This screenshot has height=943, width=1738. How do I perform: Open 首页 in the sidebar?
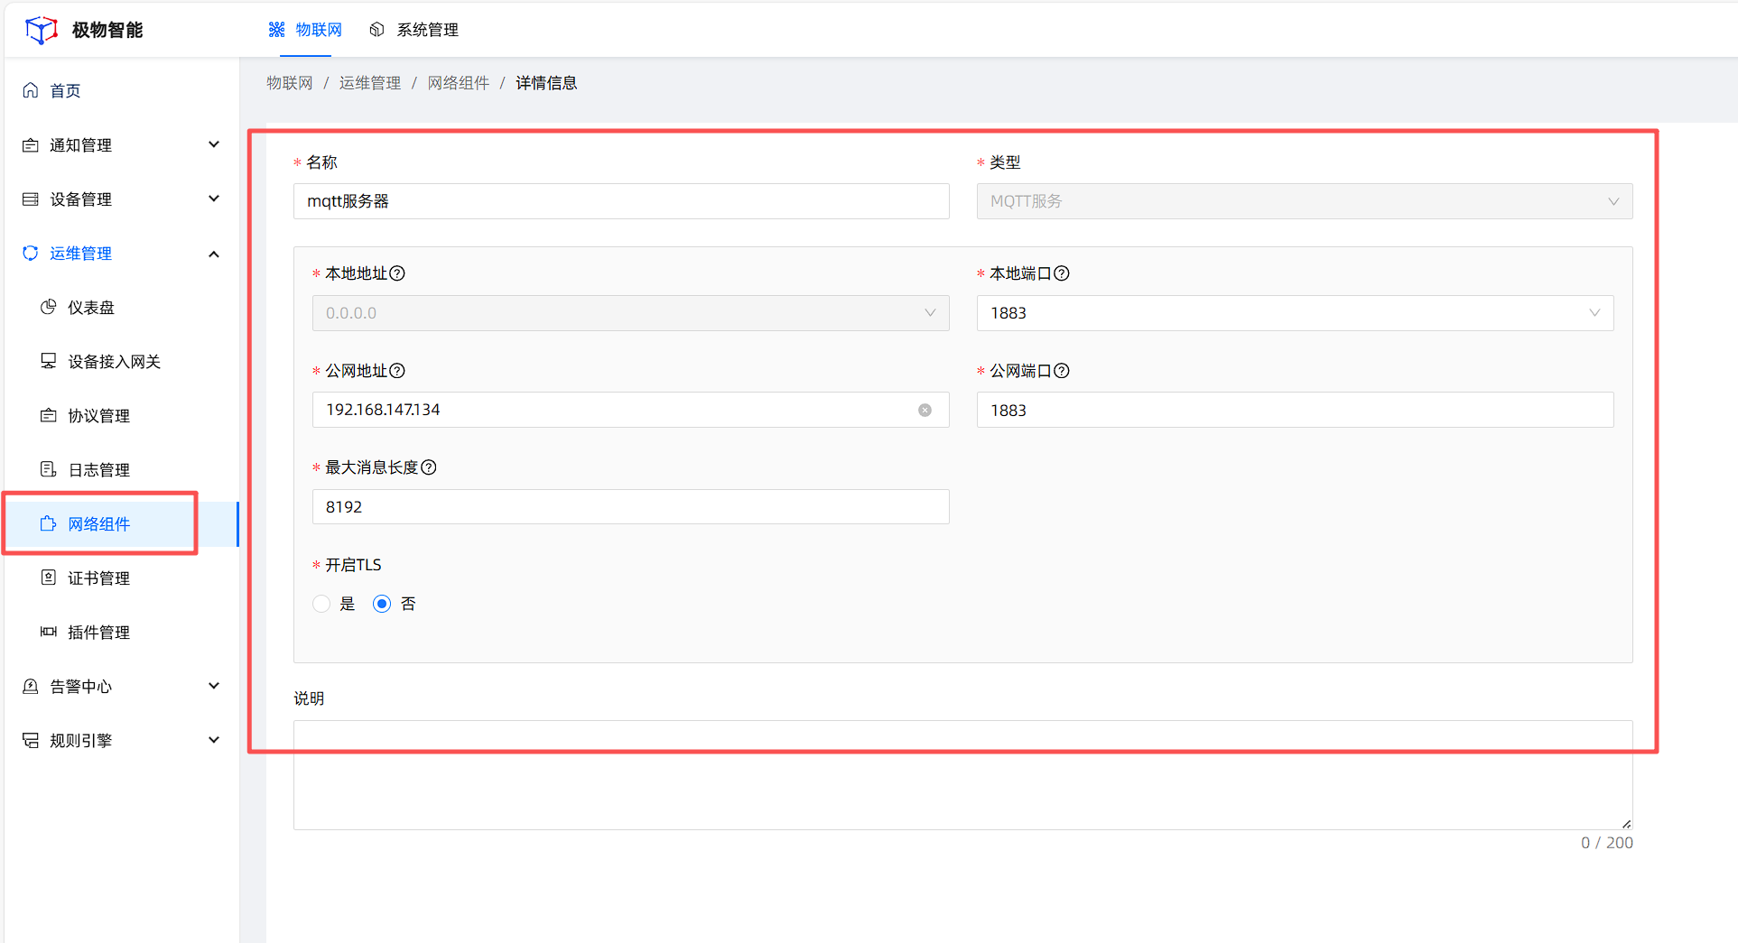(121, 90)
